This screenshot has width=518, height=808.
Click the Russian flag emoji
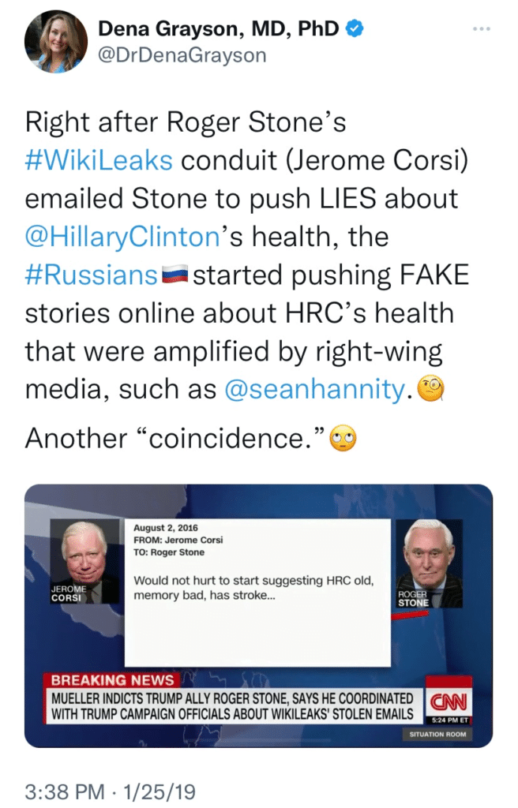pyautogui.click(x=174, y=275)
